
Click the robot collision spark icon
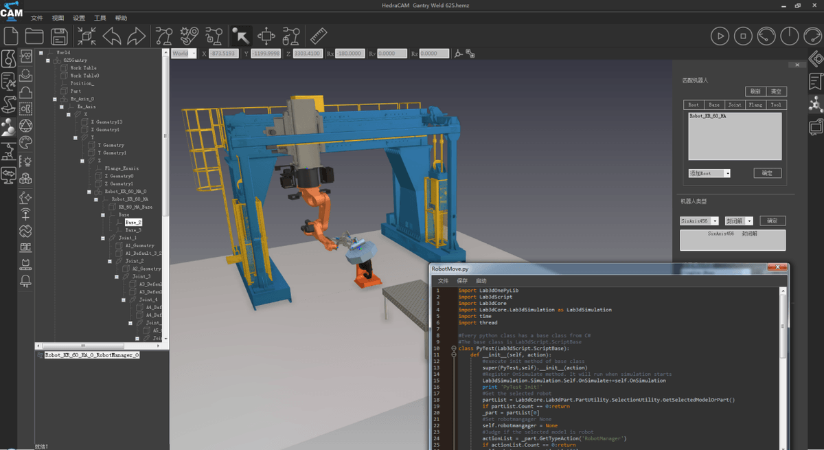(190, 35)
